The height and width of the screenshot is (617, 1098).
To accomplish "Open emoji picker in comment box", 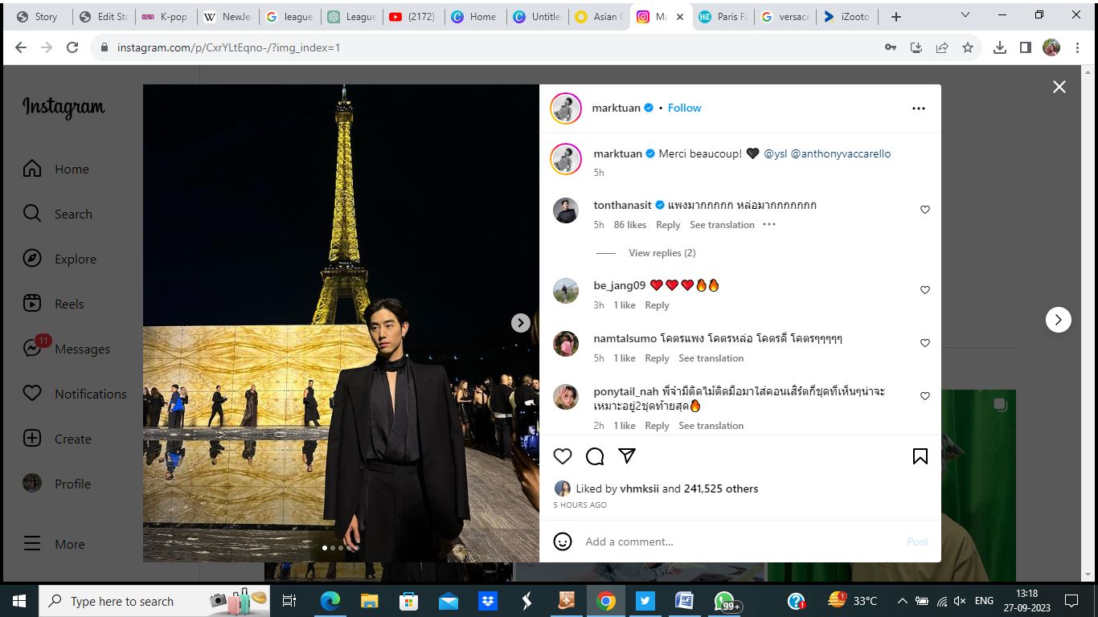I will coord(563,541).
